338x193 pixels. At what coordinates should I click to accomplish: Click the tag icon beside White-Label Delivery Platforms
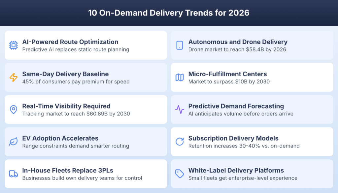coord(180,174)
